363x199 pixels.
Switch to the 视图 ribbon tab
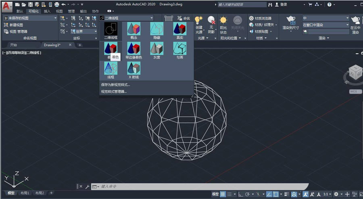click(x=59, y=11)
